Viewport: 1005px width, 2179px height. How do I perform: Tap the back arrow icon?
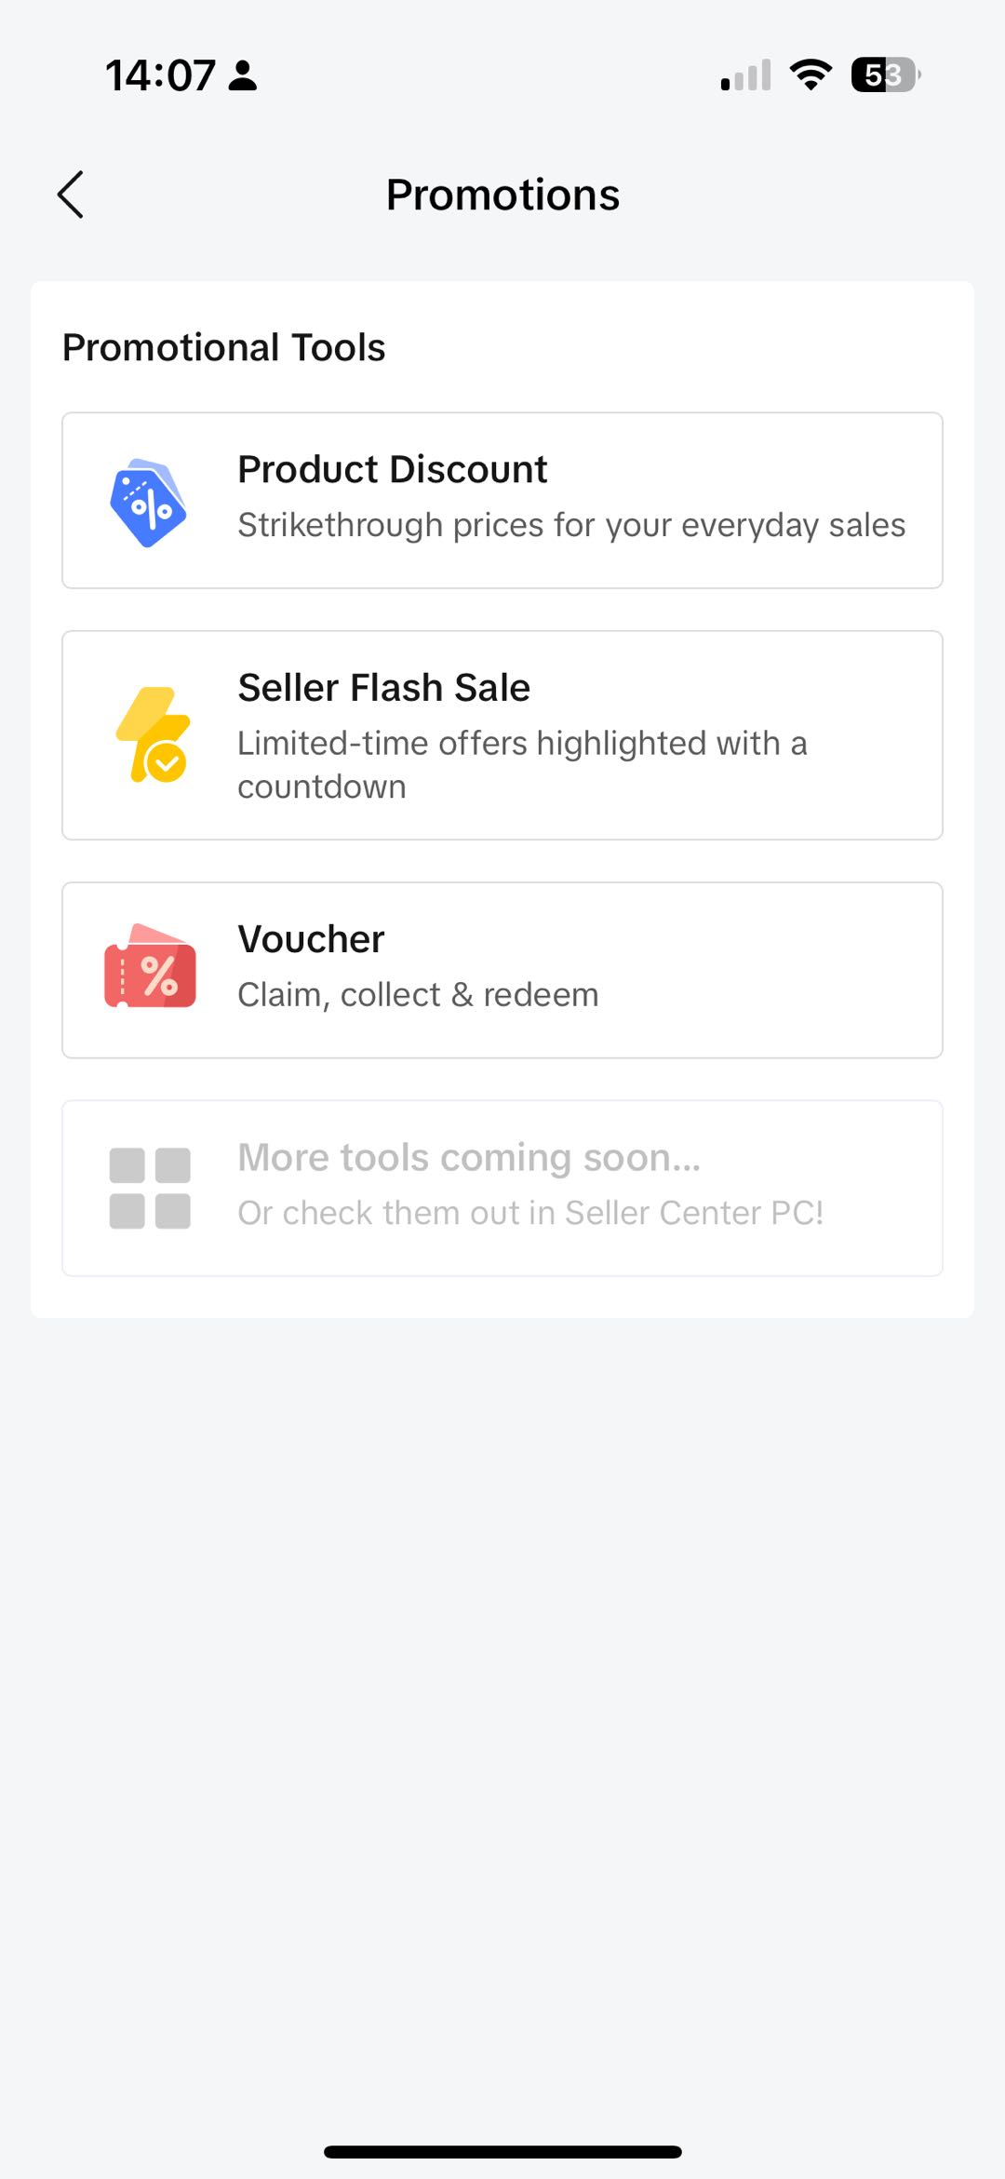point(71,195)
